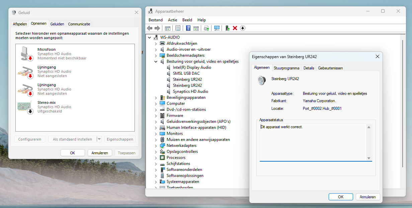
Task: Add drivers using the green-arrow computer icon
Action: tap(227, 28)
